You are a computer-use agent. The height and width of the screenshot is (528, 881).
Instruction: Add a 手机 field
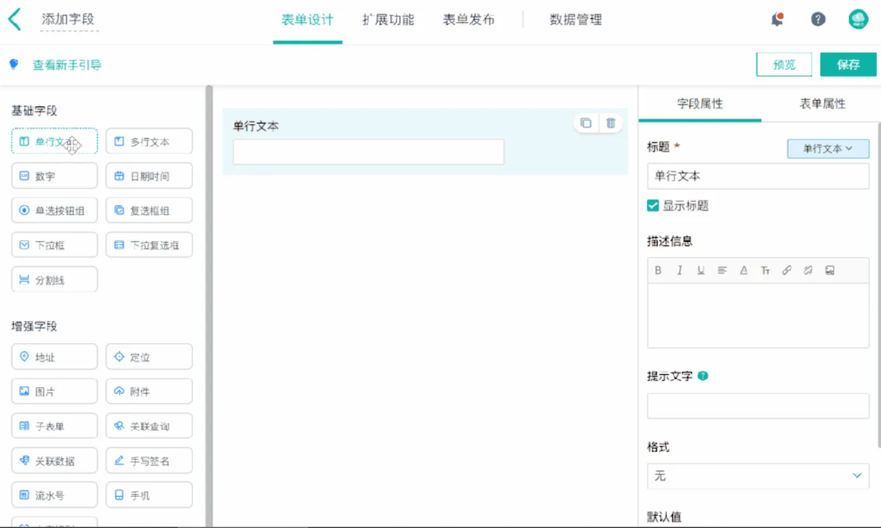[149, 495]
